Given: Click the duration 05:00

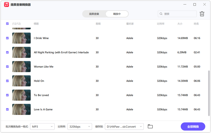Looking at the screenshot, I should click(197, 66).
